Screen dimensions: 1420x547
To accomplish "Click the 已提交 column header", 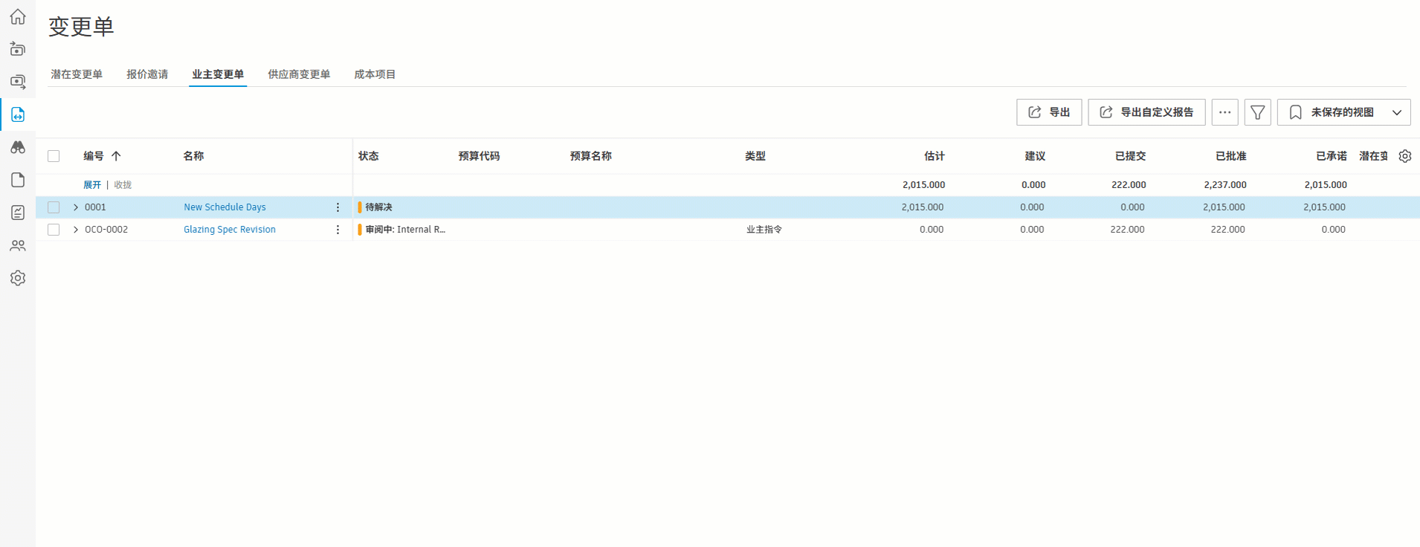I will [x=1130, y=156].
